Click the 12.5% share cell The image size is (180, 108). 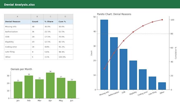click(51, 42)
